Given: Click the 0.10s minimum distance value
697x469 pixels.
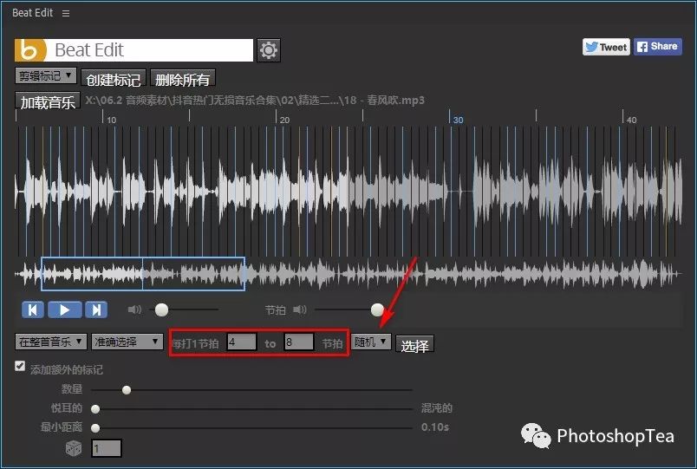Looking at the screenshot, I should 434,427.
